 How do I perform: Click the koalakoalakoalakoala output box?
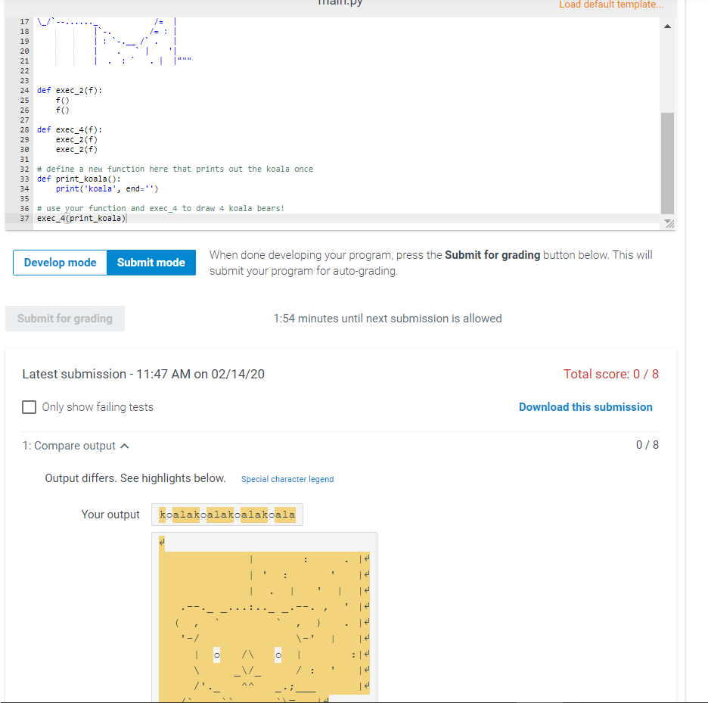coord(227,515)
